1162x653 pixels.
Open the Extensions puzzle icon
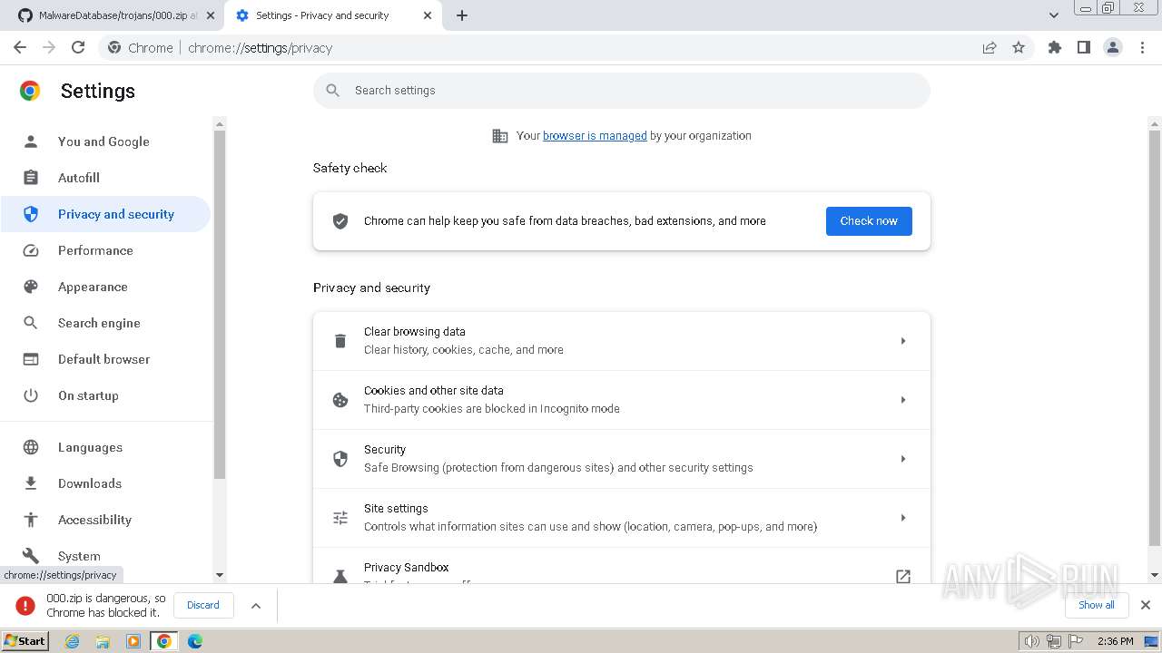(x=1055, y=47)
